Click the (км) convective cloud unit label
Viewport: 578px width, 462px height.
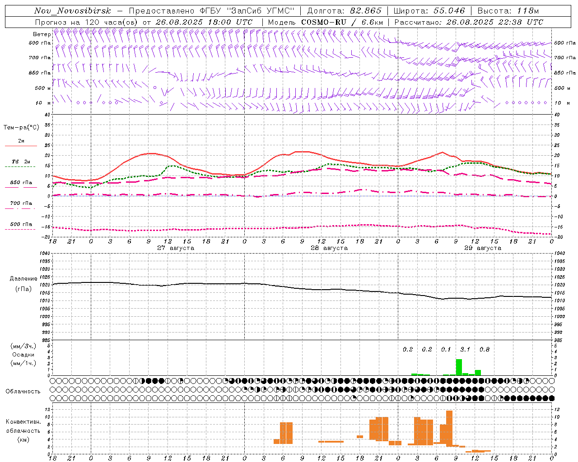click(x=23, y=439)
